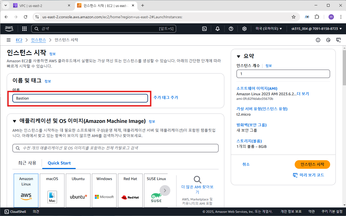Open the AWS home logo

click(x=9, y=29)
